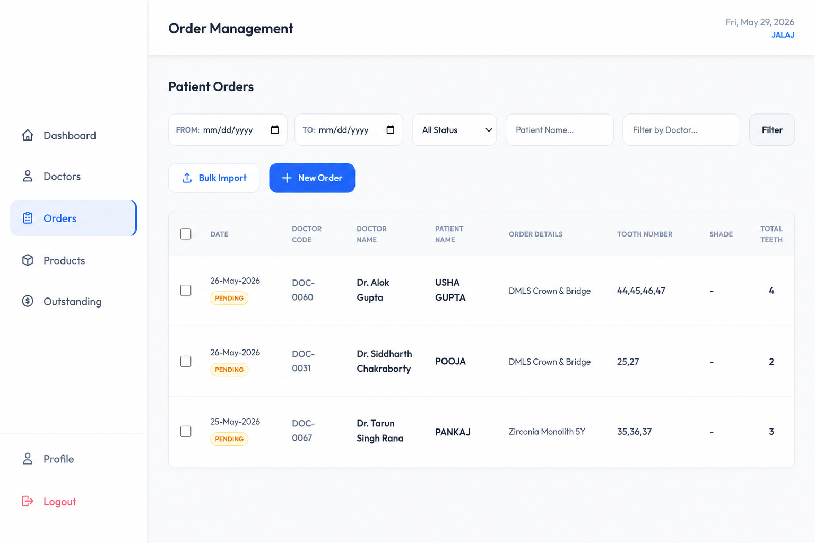Open the Doctors section
The width and height of the screenshot is (815, 543).
(x=73, y=176)
